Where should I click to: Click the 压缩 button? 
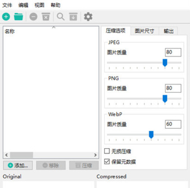coord(84,165)
